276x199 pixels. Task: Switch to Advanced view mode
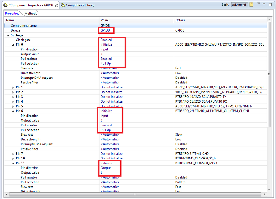coord(239,5)
